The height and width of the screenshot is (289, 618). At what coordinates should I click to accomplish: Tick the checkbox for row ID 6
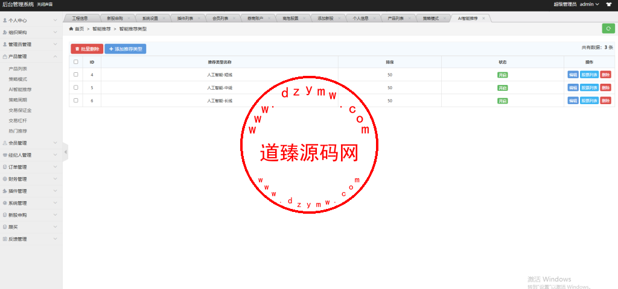pos(75,101)
